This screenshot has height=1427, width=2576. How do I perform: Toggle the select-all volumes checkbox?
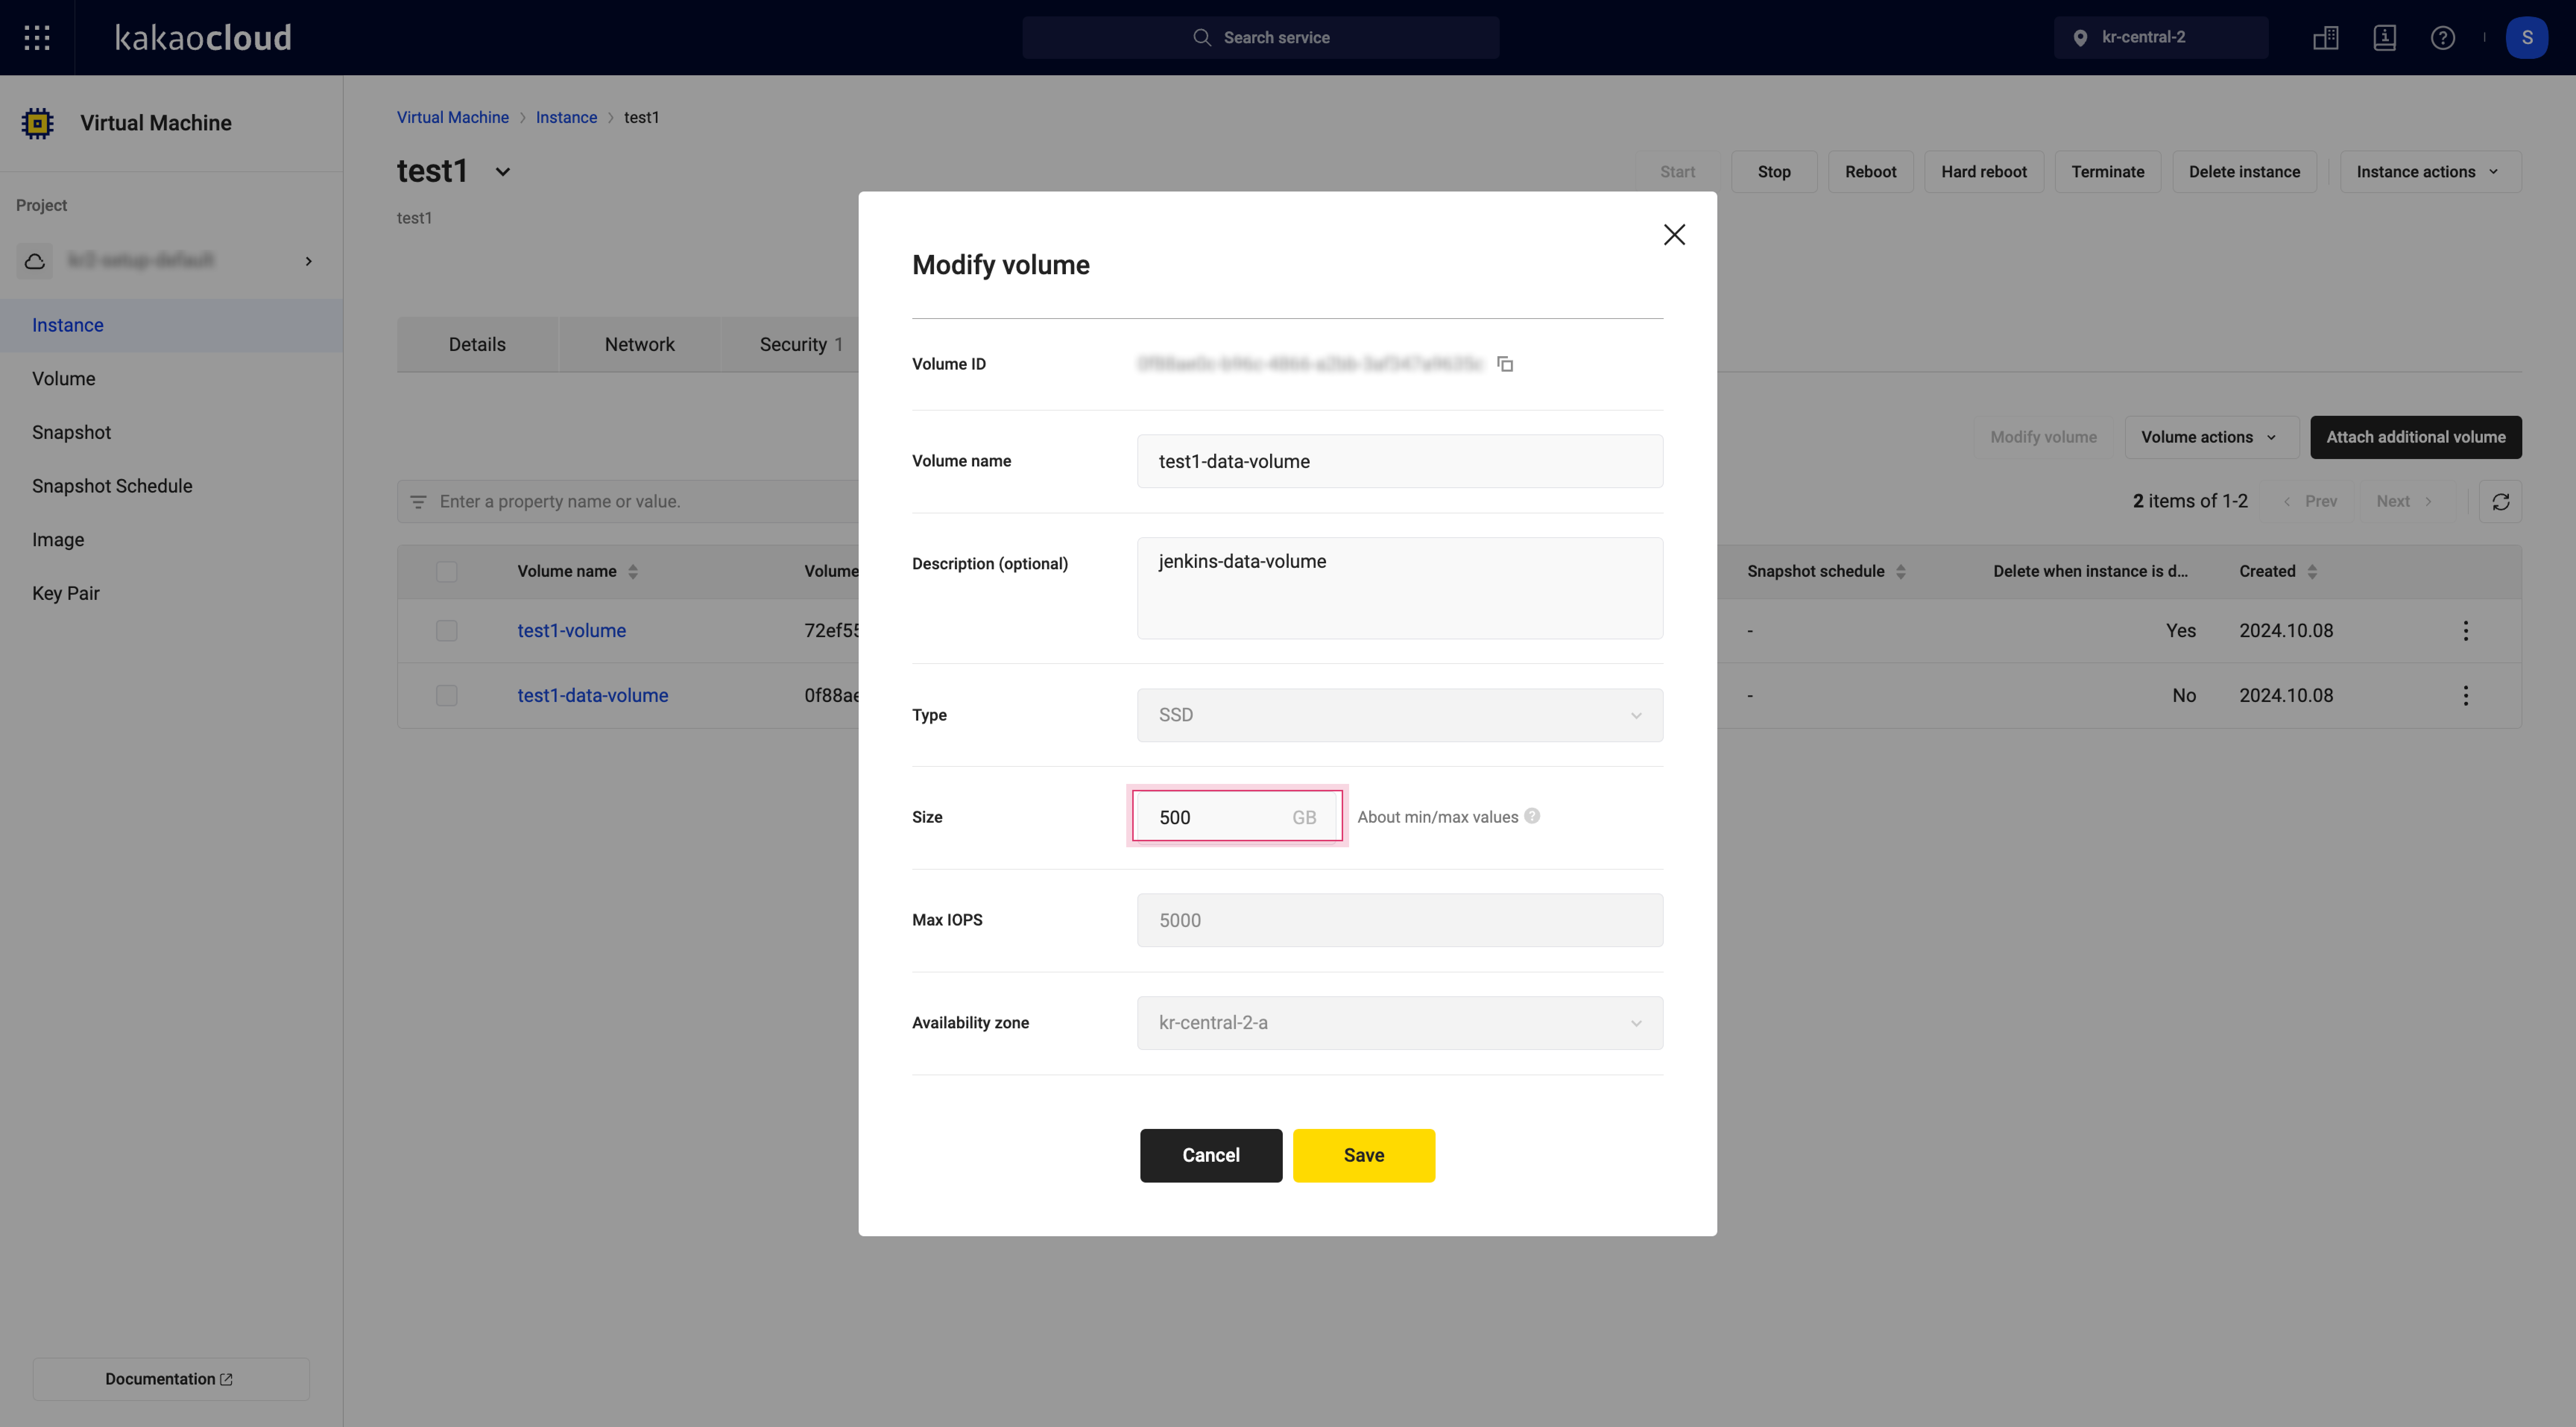tap(446, 572)
